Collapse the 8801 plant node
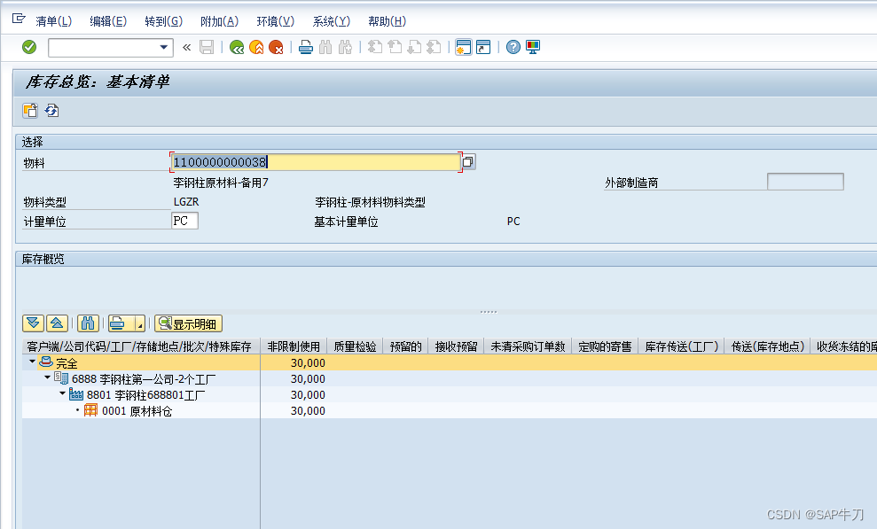 63,393
